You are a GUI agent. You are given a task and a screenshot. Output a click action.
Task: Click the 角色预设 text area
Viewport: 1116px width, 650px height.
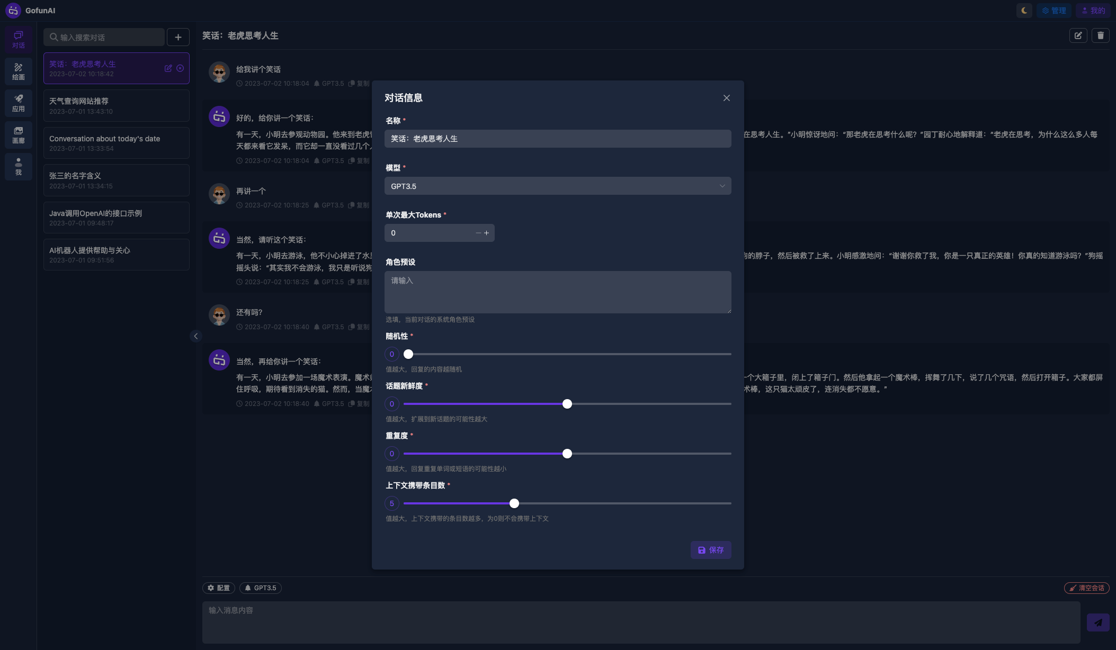(557, 292)
